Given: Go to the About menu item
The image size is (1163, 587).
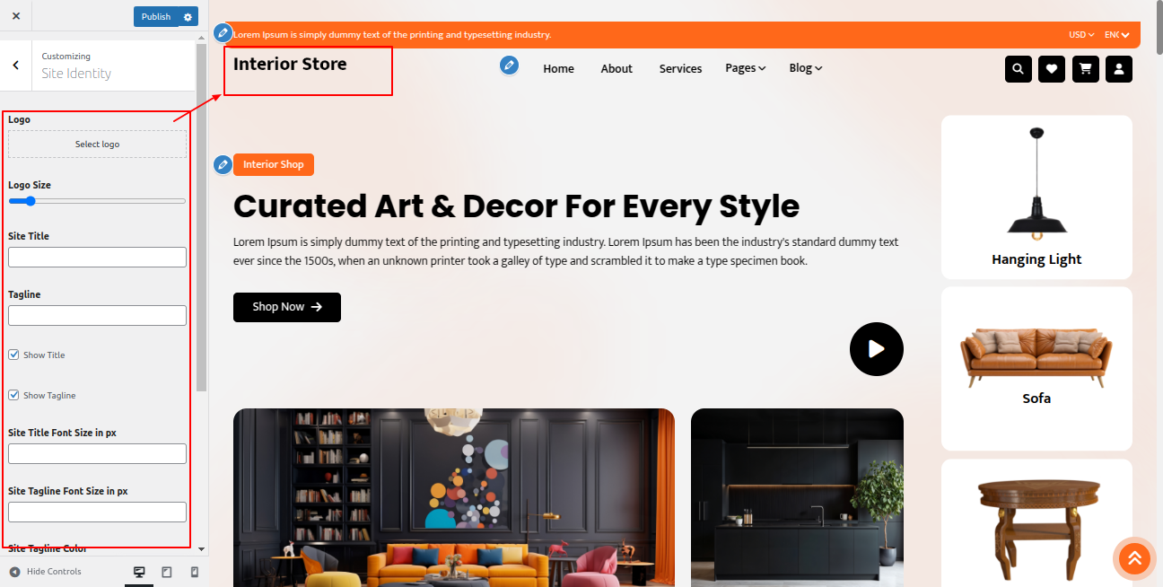Looking at the screenshot, I should (616, 68).
